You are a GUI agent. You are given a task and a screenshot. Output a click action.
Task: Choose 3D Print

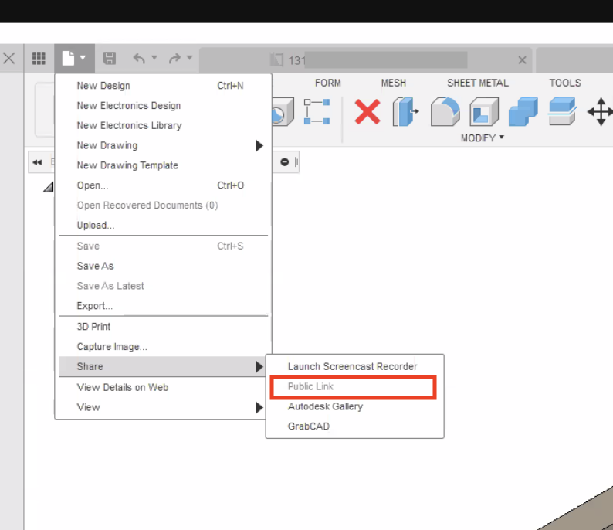click(164, 327)
